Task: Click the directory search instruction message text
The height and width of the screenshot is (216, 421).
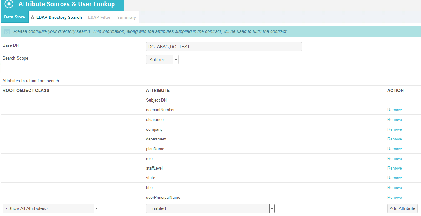Action: [x=150, y=32]
